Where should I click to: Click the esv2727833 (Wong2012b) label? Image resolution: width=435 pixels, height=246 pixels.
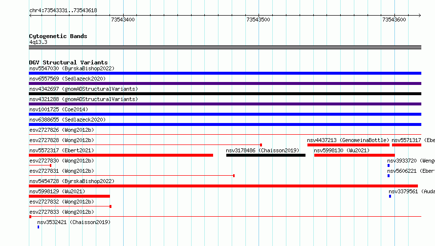(x=62, y=212)
